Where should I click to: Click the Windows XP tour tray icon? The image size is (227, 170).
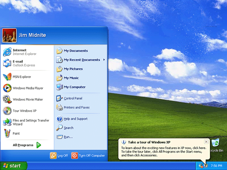206,166
